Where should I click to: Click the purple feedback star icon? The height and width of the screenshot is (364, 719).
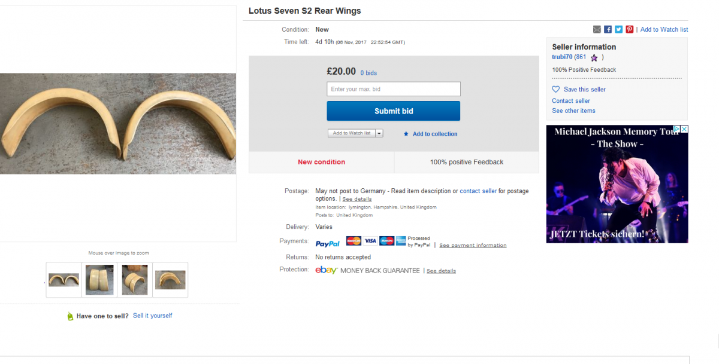(x=594, y=58)
